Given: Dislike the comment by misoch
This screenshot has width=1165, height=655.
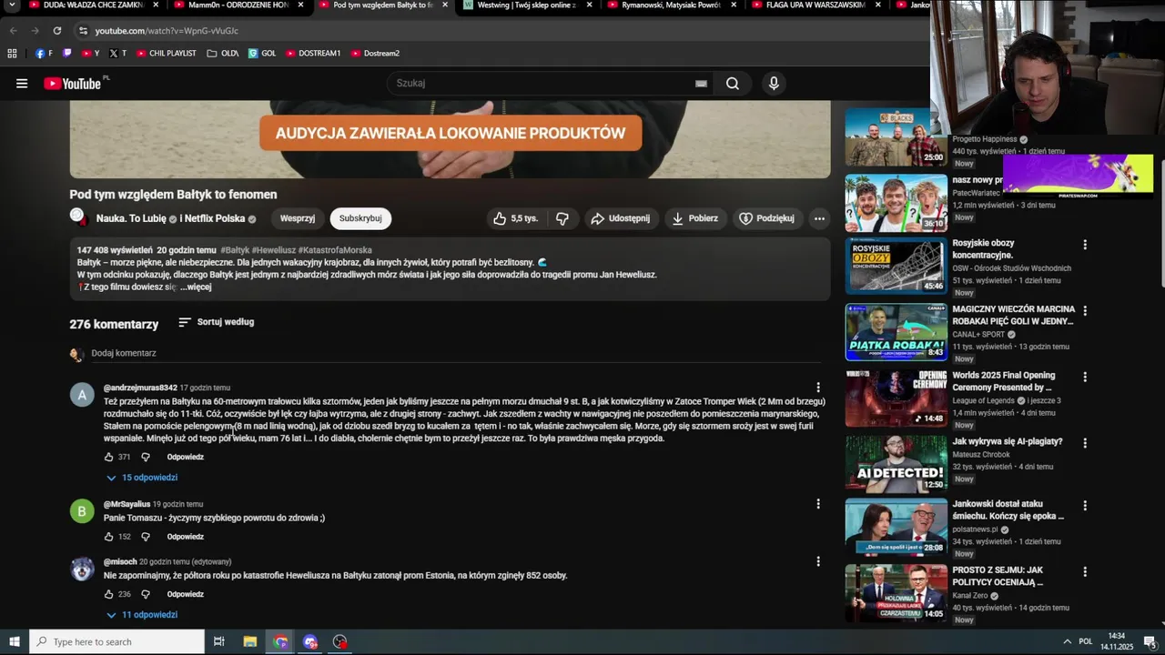Looking at the screenshot, I should (146, 594).
